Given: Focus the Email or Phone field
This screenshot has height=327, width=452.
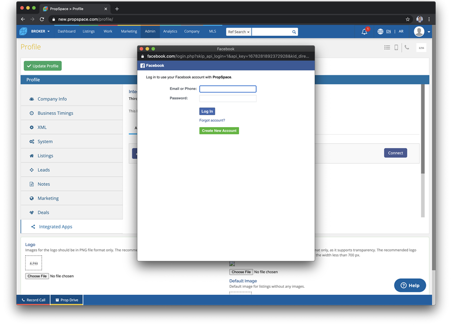Looking at the screenshot, I should coord(228,89).
